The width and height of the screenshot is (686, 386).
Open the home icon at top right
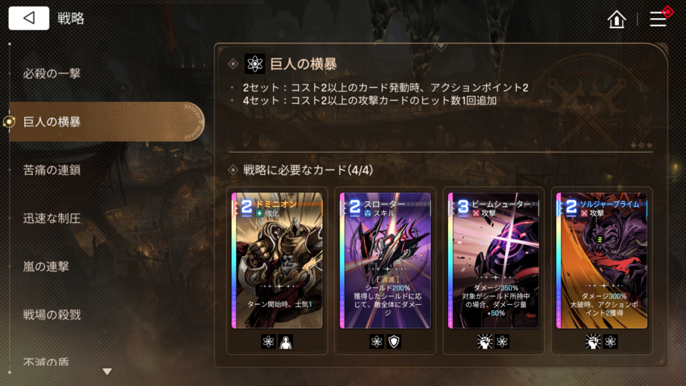point(616,19)
